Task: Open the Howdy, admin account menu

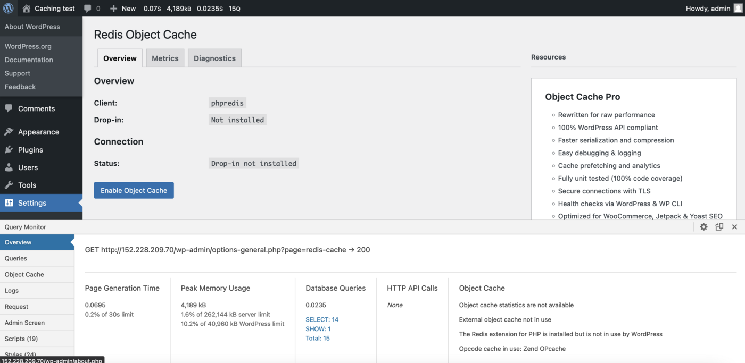Action: [x=708, y=8]
